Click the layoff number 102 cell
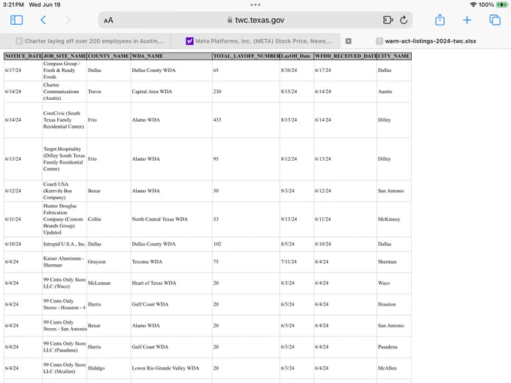The width and height of the screenshot is (511, 383). pyautogui.click(x=246, y=244)
